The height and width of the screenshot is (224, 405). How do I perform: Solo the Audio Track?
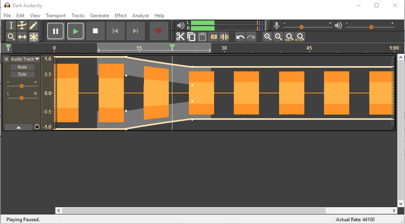coord(22,74)
